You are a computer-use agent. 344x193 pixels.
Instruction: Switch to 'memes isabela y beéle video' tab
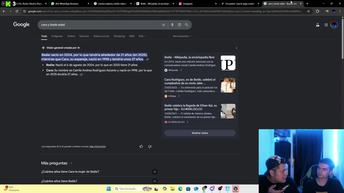(112, 4)
